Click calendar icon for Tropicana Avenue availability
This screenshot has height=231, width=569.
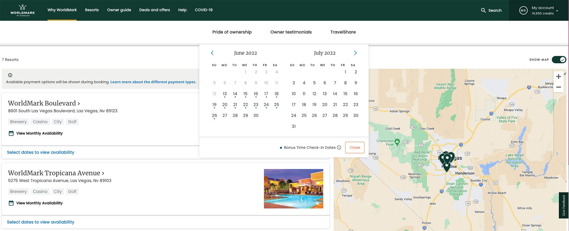click(x=11, y=203)
